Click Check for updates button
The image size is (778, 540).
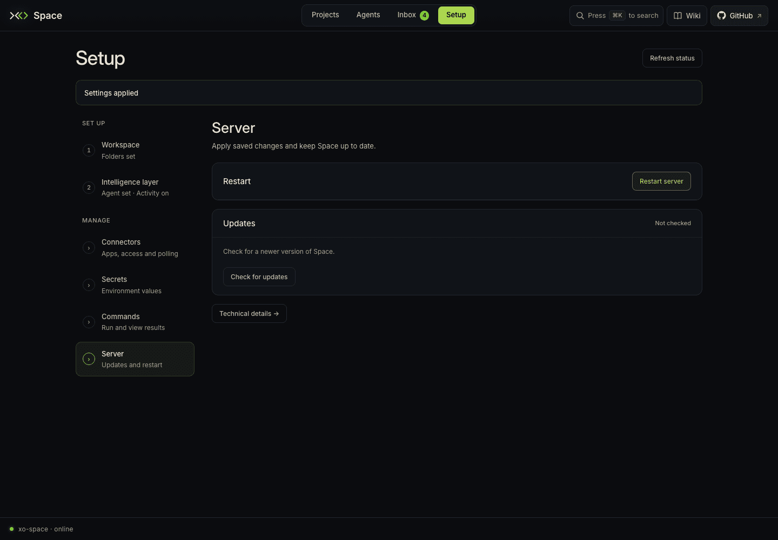click(x=259, y=277)
